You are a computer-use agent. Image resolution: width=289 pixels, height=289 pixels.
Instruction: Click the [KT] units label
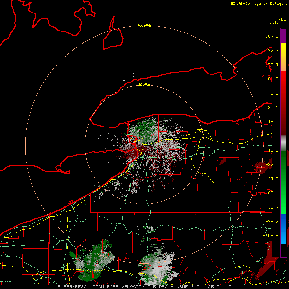pyautogui.click(x=274, y=22)
